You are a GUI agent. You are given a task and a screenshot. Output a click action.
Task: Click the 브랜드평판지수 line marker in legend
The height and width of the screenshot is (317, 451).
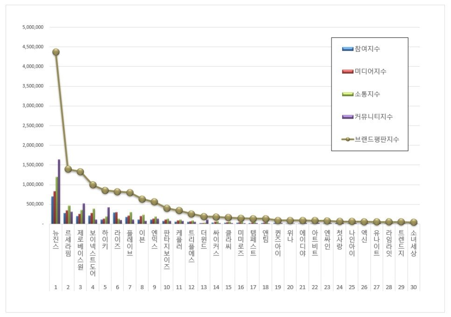click(x=347, y=139)
